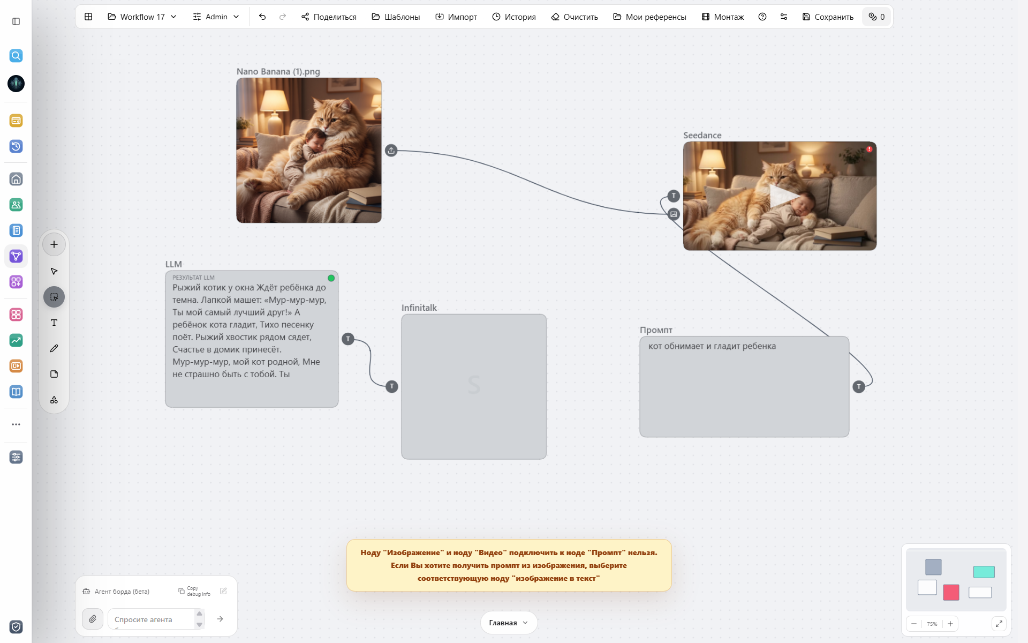The image size is (1028, 643).
Task: Add a node with the plus tool
Action: coord(54,244)
